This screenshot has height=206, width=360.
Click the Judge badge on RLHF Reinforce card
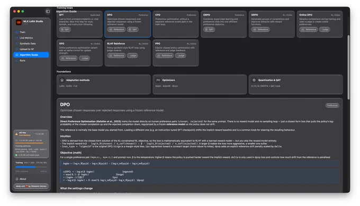click(x=132, y=56)
